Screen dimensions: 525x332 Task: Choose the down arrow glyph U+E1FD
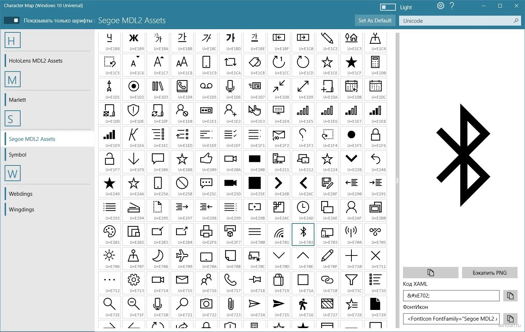(x=134, y=162)
